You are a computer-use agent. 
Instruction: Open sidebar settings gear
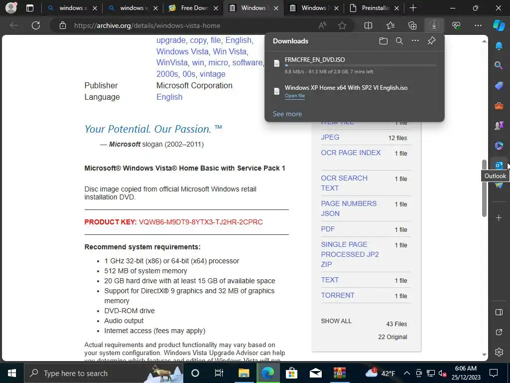coord(499,352)
